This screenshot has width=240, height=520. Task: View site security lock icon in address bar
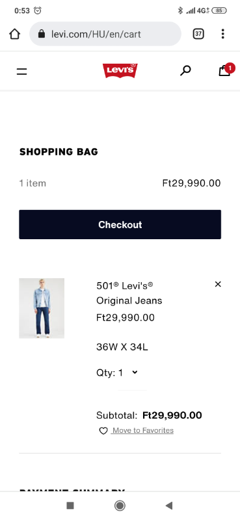tap(42, 34)
